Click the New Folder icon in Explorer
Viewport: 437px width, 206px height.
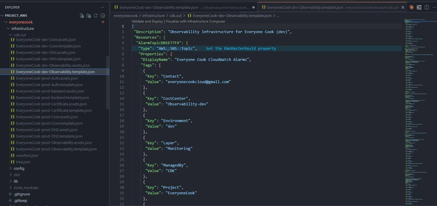tap(89, 16)
